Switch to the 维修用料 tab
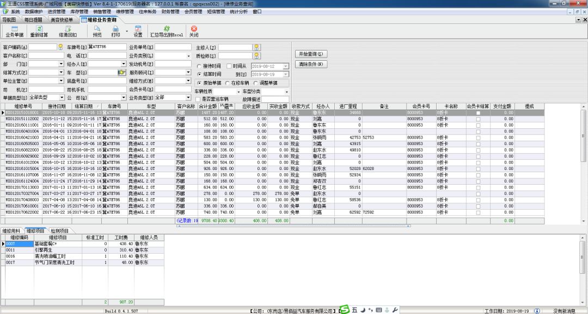 (11, 231)
